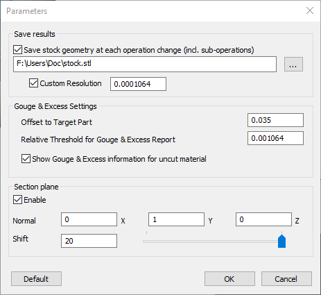Close the Parameters window with X
The image size is (321, 295).
(x=310, y=10)
